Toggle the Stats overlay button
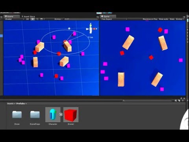189x142 pixels. tap(172, 19)
